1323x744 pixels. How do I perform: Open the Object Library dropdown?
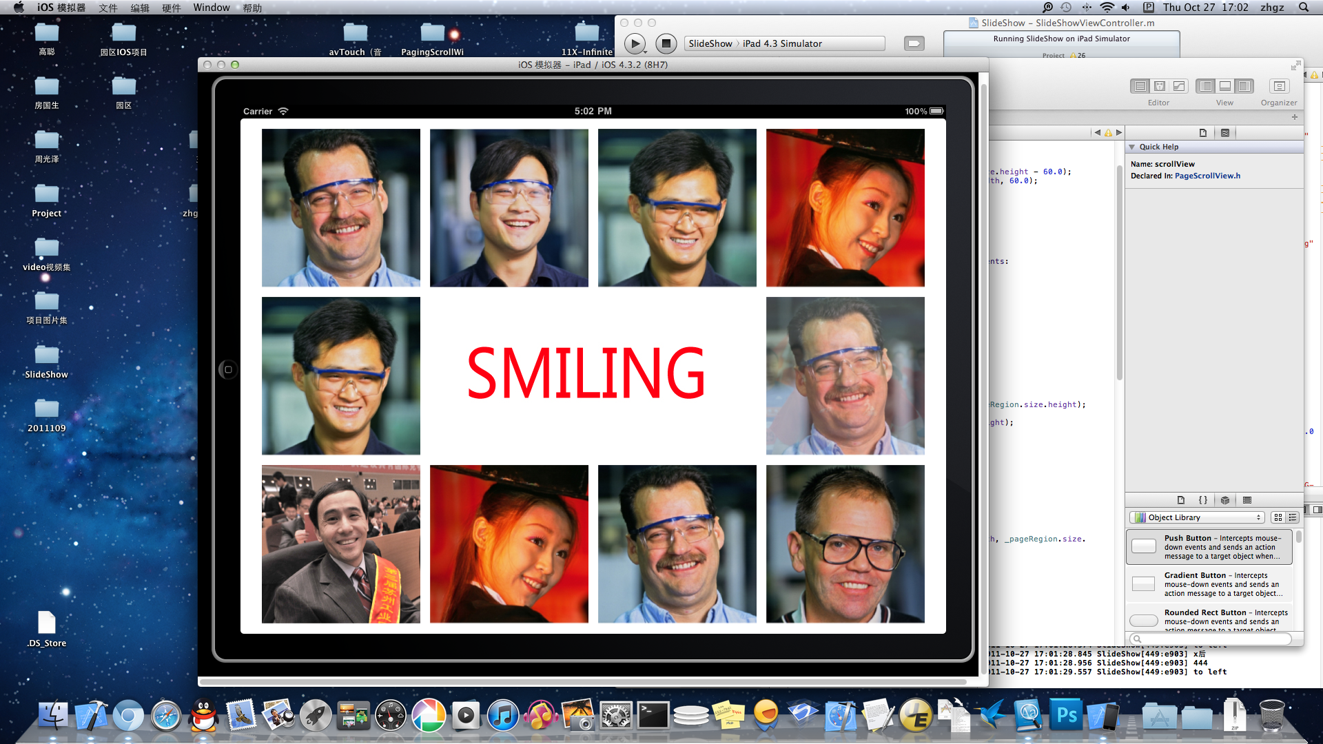pyautogui.click(x=1198, y=517)
